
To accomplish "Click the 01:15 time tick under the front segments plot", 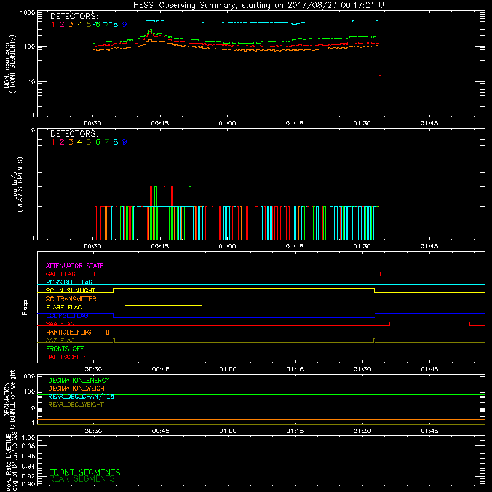I will click(x=295, y=124).
